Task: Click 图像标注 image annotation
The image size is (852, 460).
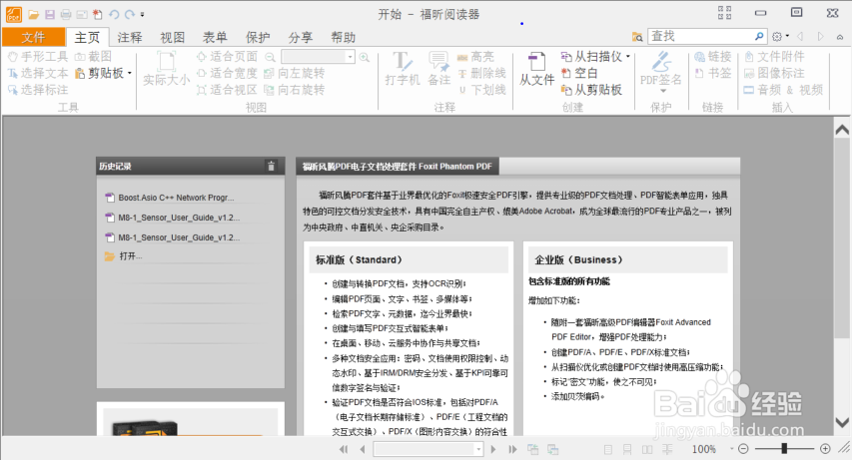Action: 774,73
